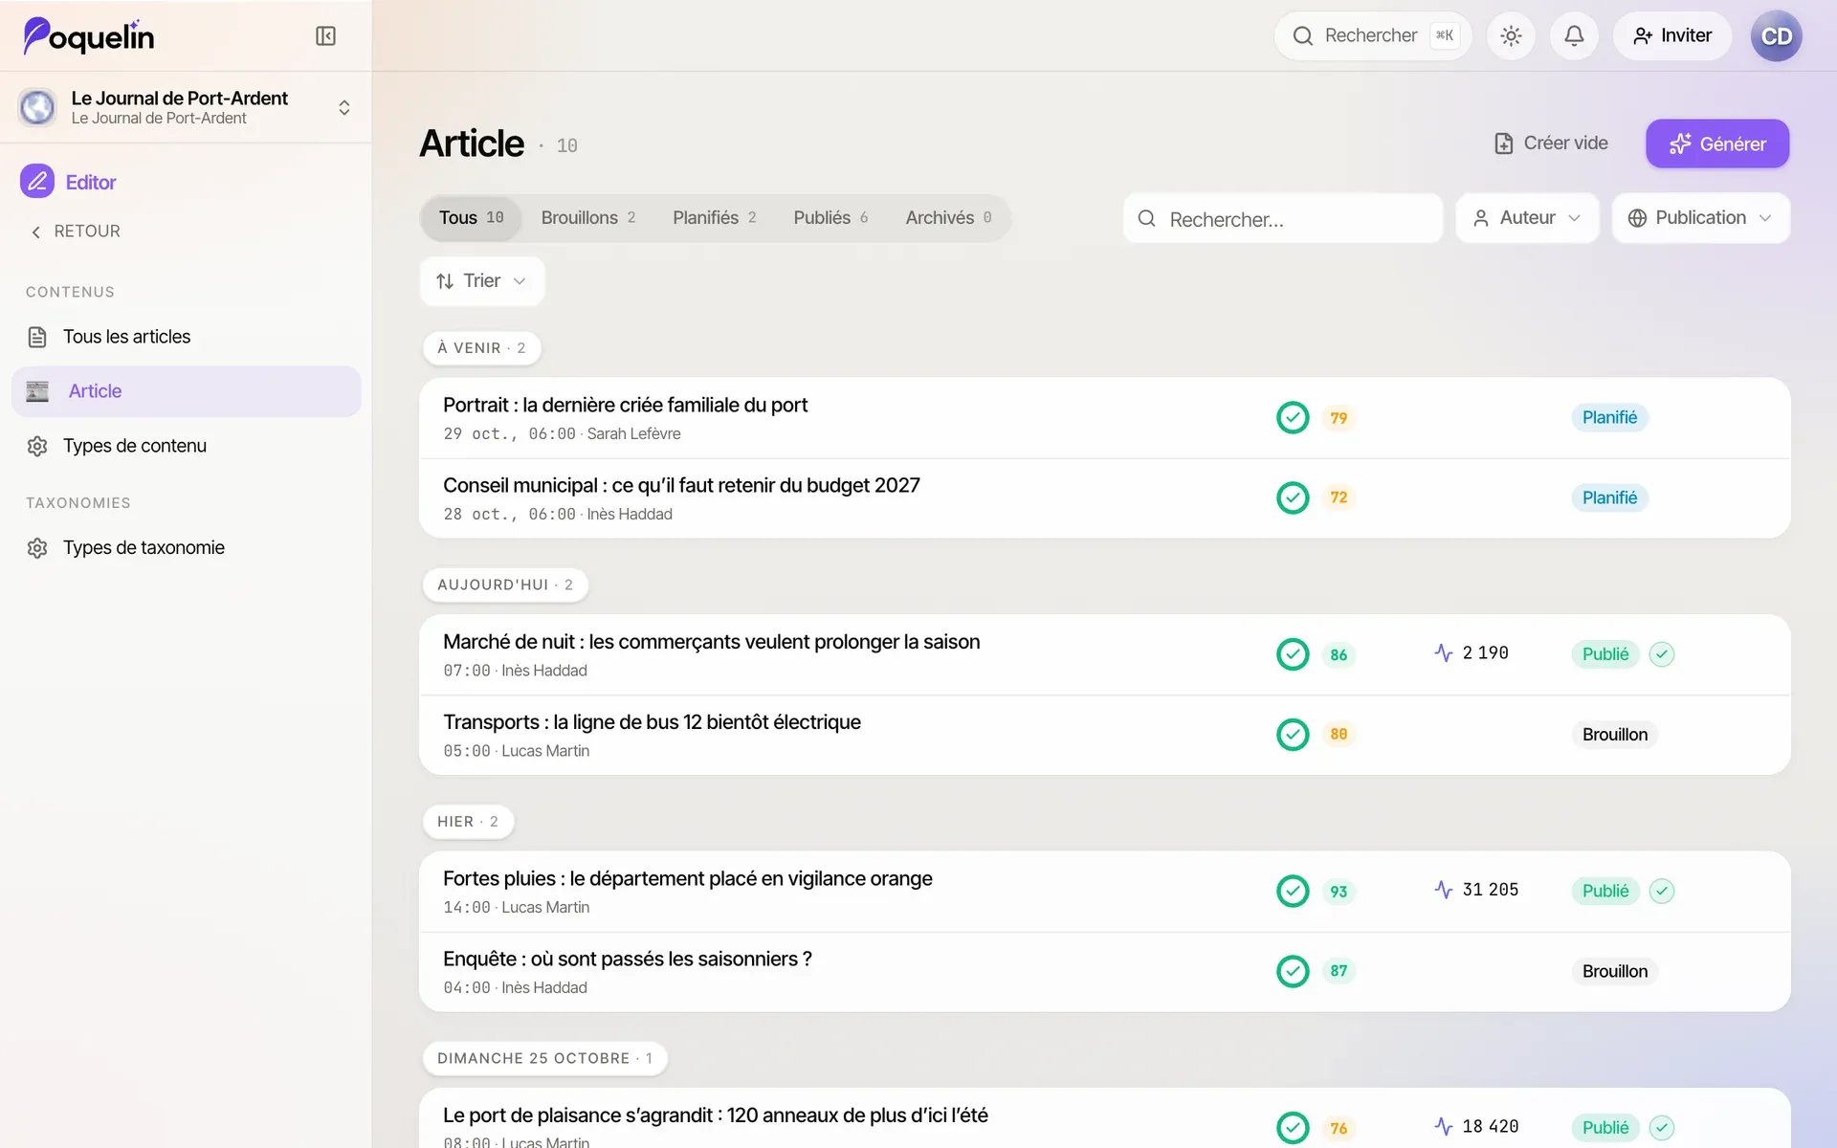Click green check icon on Portrait article row
1837x1148 pixels.
pyautogui.click(x=1293, y=418)
